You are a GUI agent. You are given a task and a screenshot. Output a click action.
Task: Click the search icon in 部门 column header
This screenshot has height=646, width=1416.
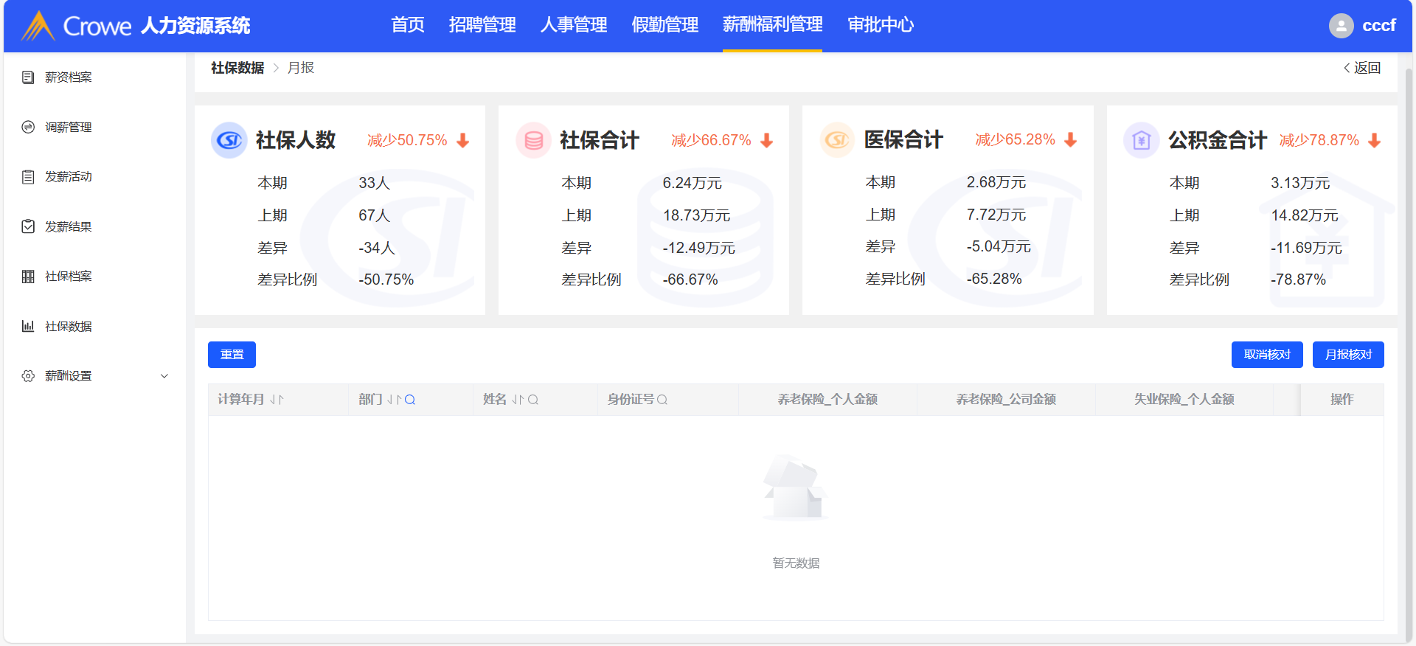click(x=410, y=400)
